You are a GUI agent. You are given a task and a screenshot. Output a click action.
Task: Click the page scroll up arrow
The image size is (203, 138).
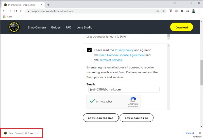pyautogui.click(x=201, y=21)
